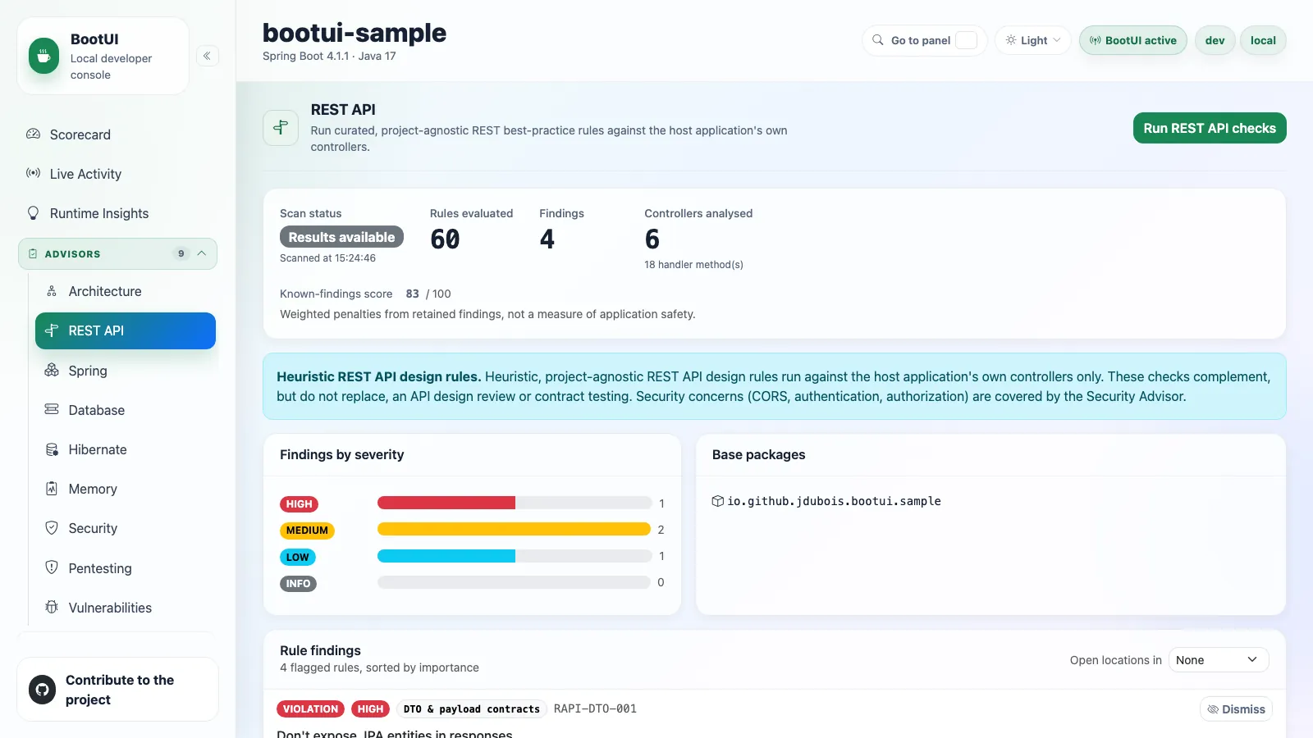Click the Architecture hierarchy icon
The height and width of the screenshot is (738, 1313).
pyautogui.click(x=52, y=291)
